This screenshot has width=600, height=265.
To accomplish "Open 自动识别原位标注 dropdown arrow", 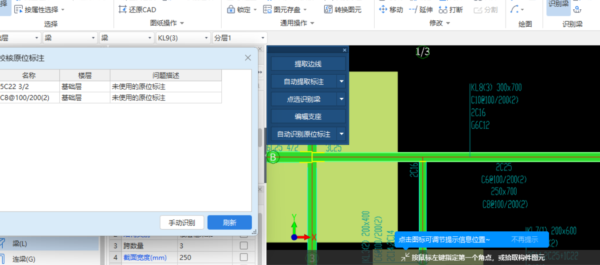I will click(x=341, y=134).
